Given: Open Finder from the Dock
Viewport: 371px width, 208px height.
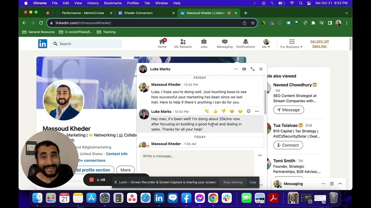Looking at the screenshot, I should click(37, 198).
